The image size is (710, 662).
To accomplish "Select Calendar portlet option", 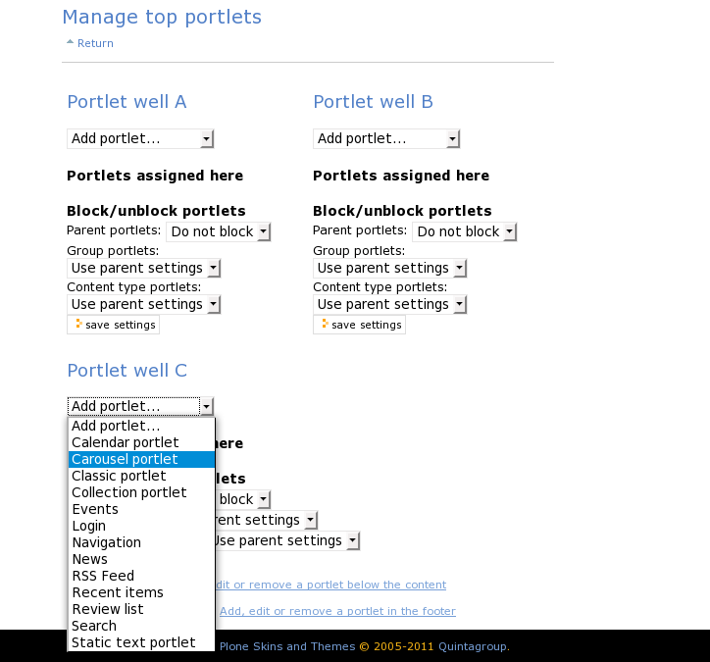I will [x=125, y=442].
